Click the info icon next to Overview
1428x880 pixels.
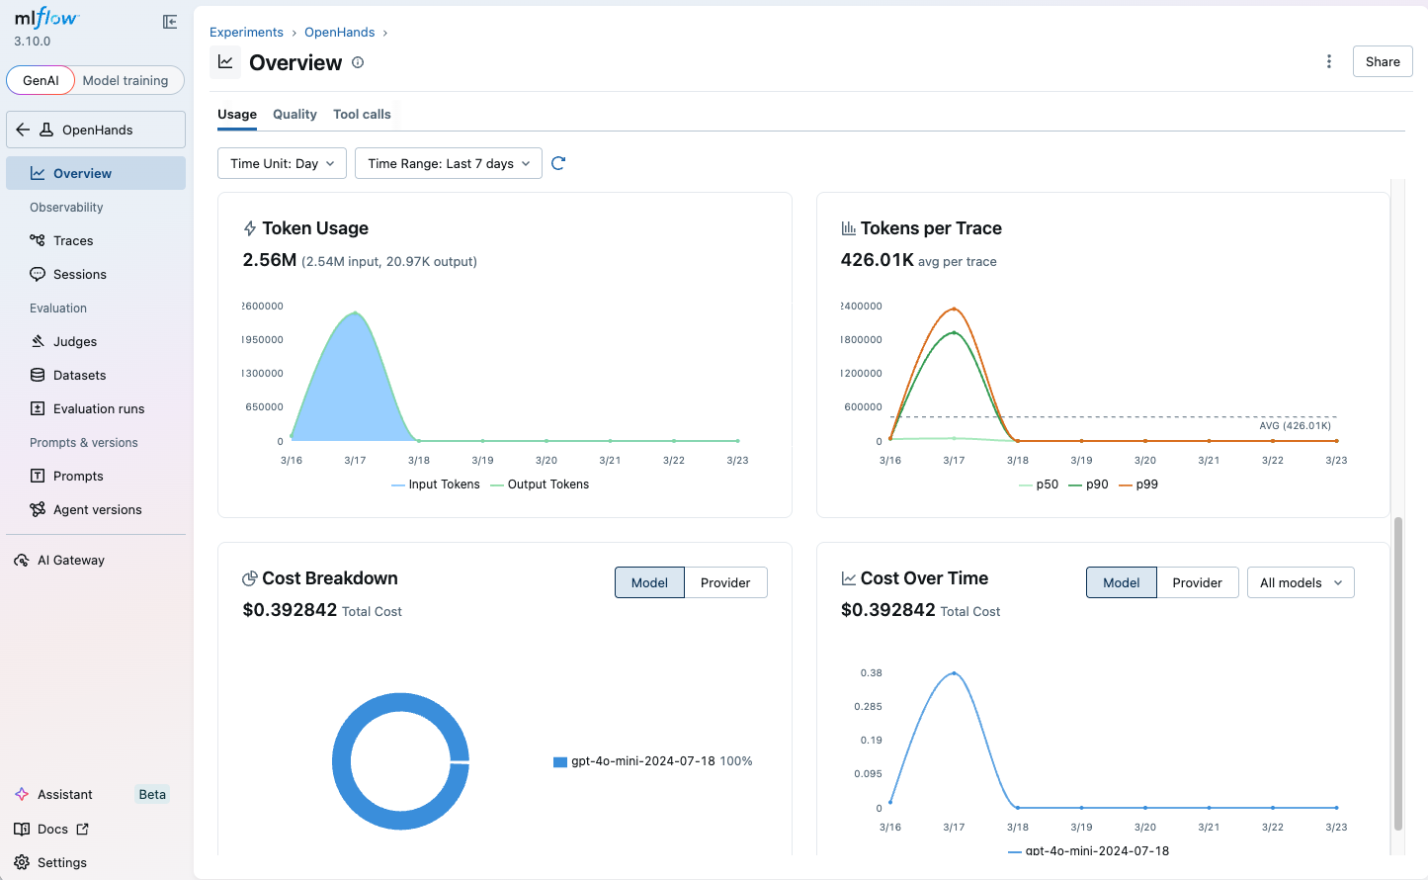pos(358,62)
